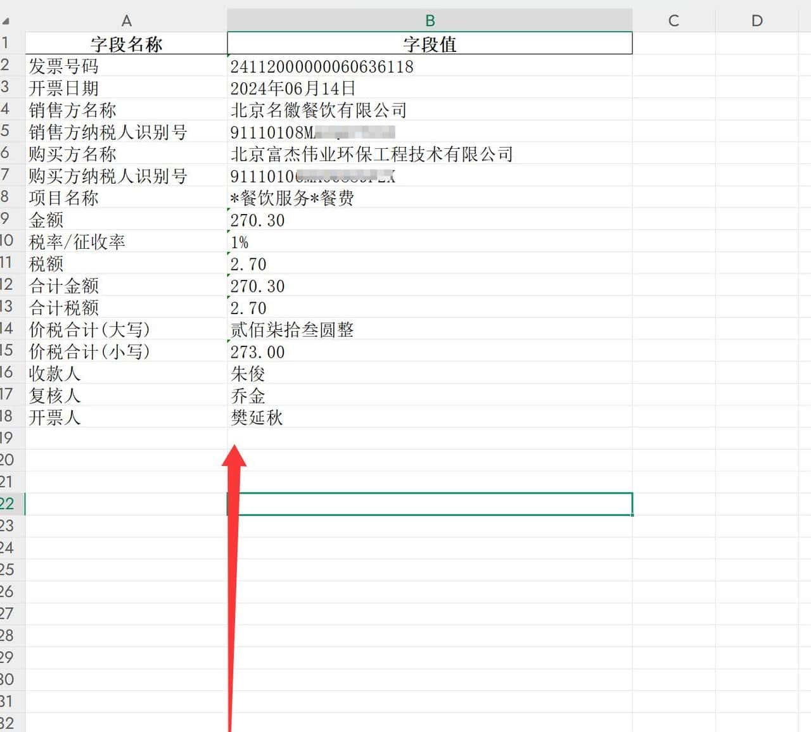
Task: Select the buyer tax ID value in row 7
Action: tap(430, 176)
